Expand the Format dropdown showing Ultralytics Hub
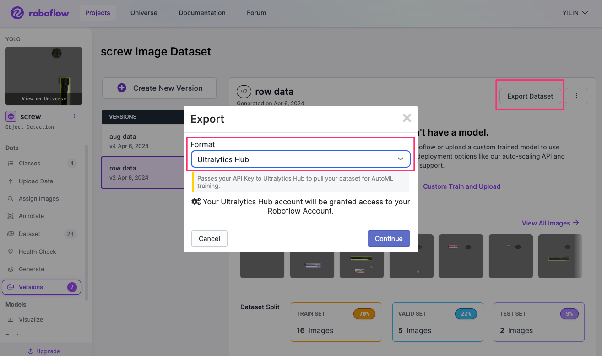Screen dimensions: 602x356 point(300,159)
